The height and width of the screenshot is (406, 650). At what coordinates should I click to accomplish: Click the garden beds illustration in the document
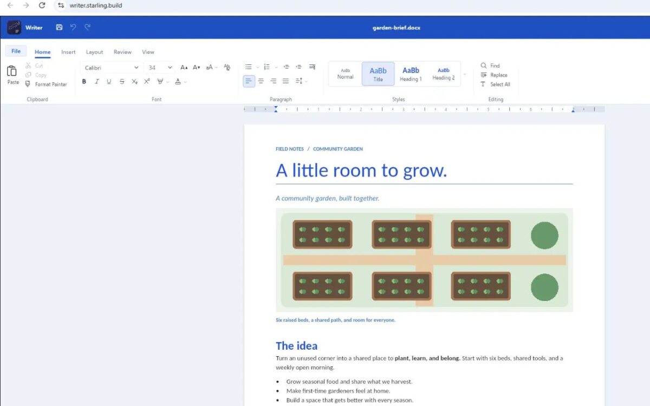point(424,260)
